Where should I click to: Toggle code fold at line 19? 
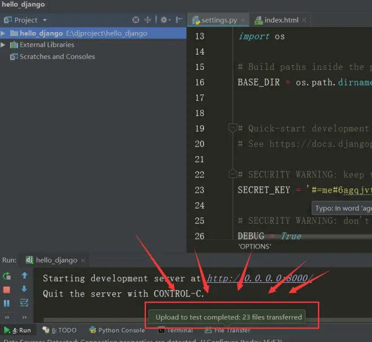pyautogui.click(x=232, y=128)
